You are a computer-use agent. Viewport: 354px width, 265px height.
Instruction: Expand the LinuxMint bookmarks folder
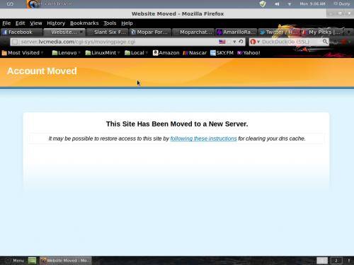(103, 53)
